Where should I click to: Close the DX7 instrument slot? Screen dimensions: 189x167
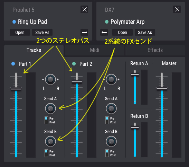click(177, 9)
